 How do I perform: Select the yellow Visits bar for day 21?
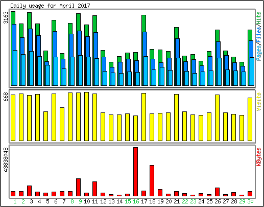coord(177,118)
